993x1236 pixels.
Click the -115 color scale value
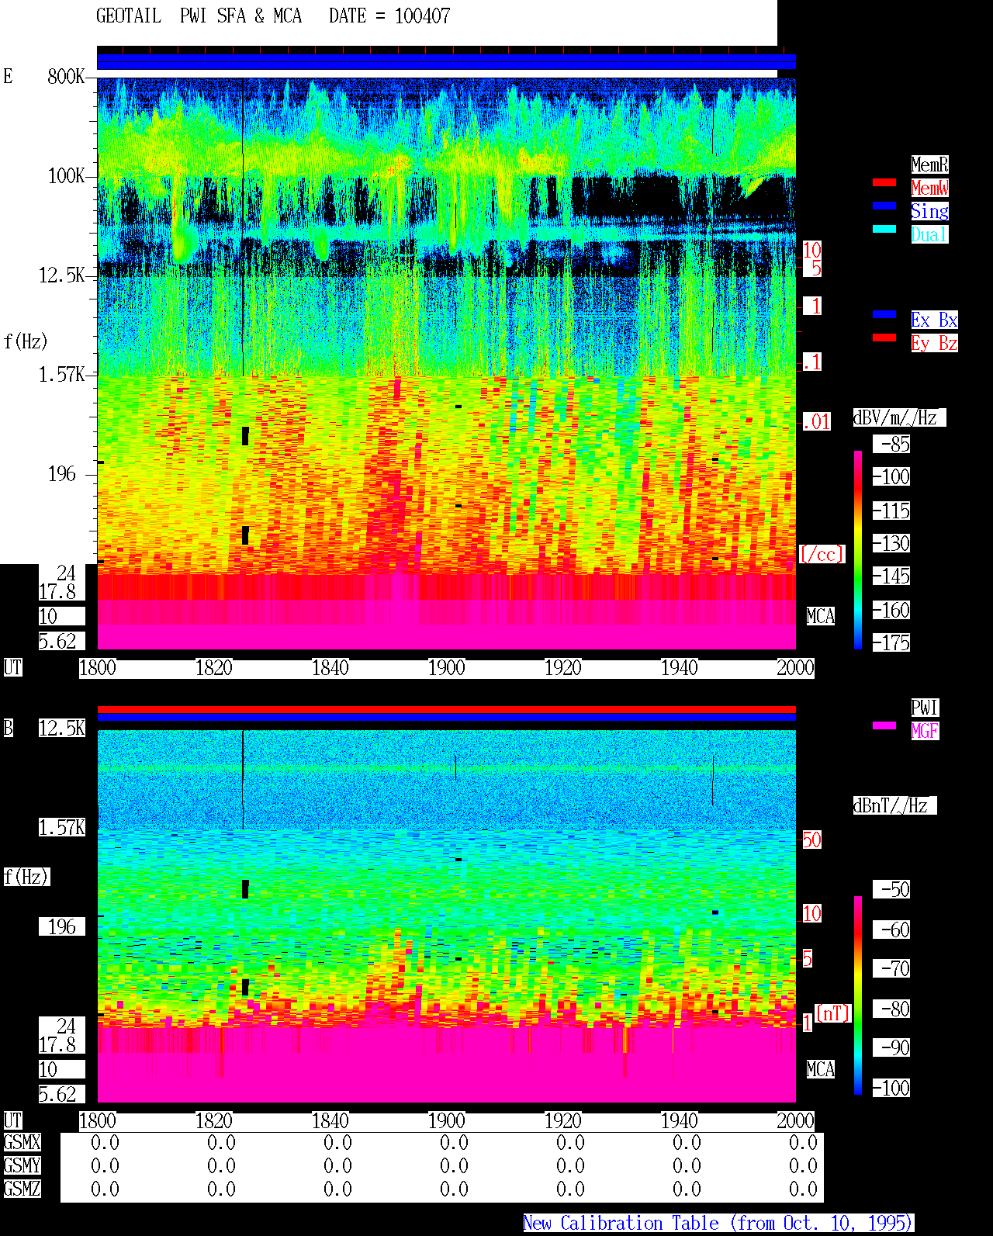click(x=891, y=511)
